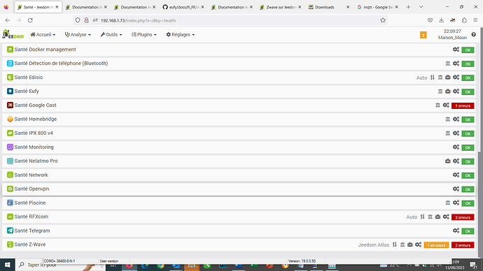Click the arrows icon in Santé Edisio row

(x=433, y=78)
